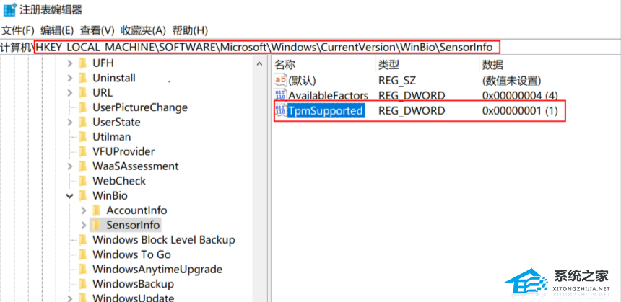Select the (默认) value name
The height and width of the screenshot is (302, 621).
pos(302,81)
